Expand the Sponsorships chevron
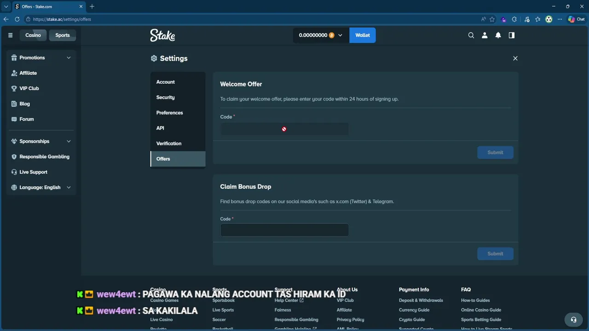Screen dimensions: 589x331 tap(69, 141)
